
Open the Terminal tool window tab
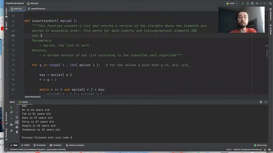55,145
